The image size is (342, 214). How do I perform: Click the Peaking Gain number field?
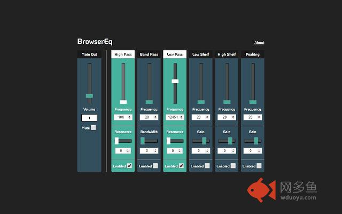click(x=253, y=151)
